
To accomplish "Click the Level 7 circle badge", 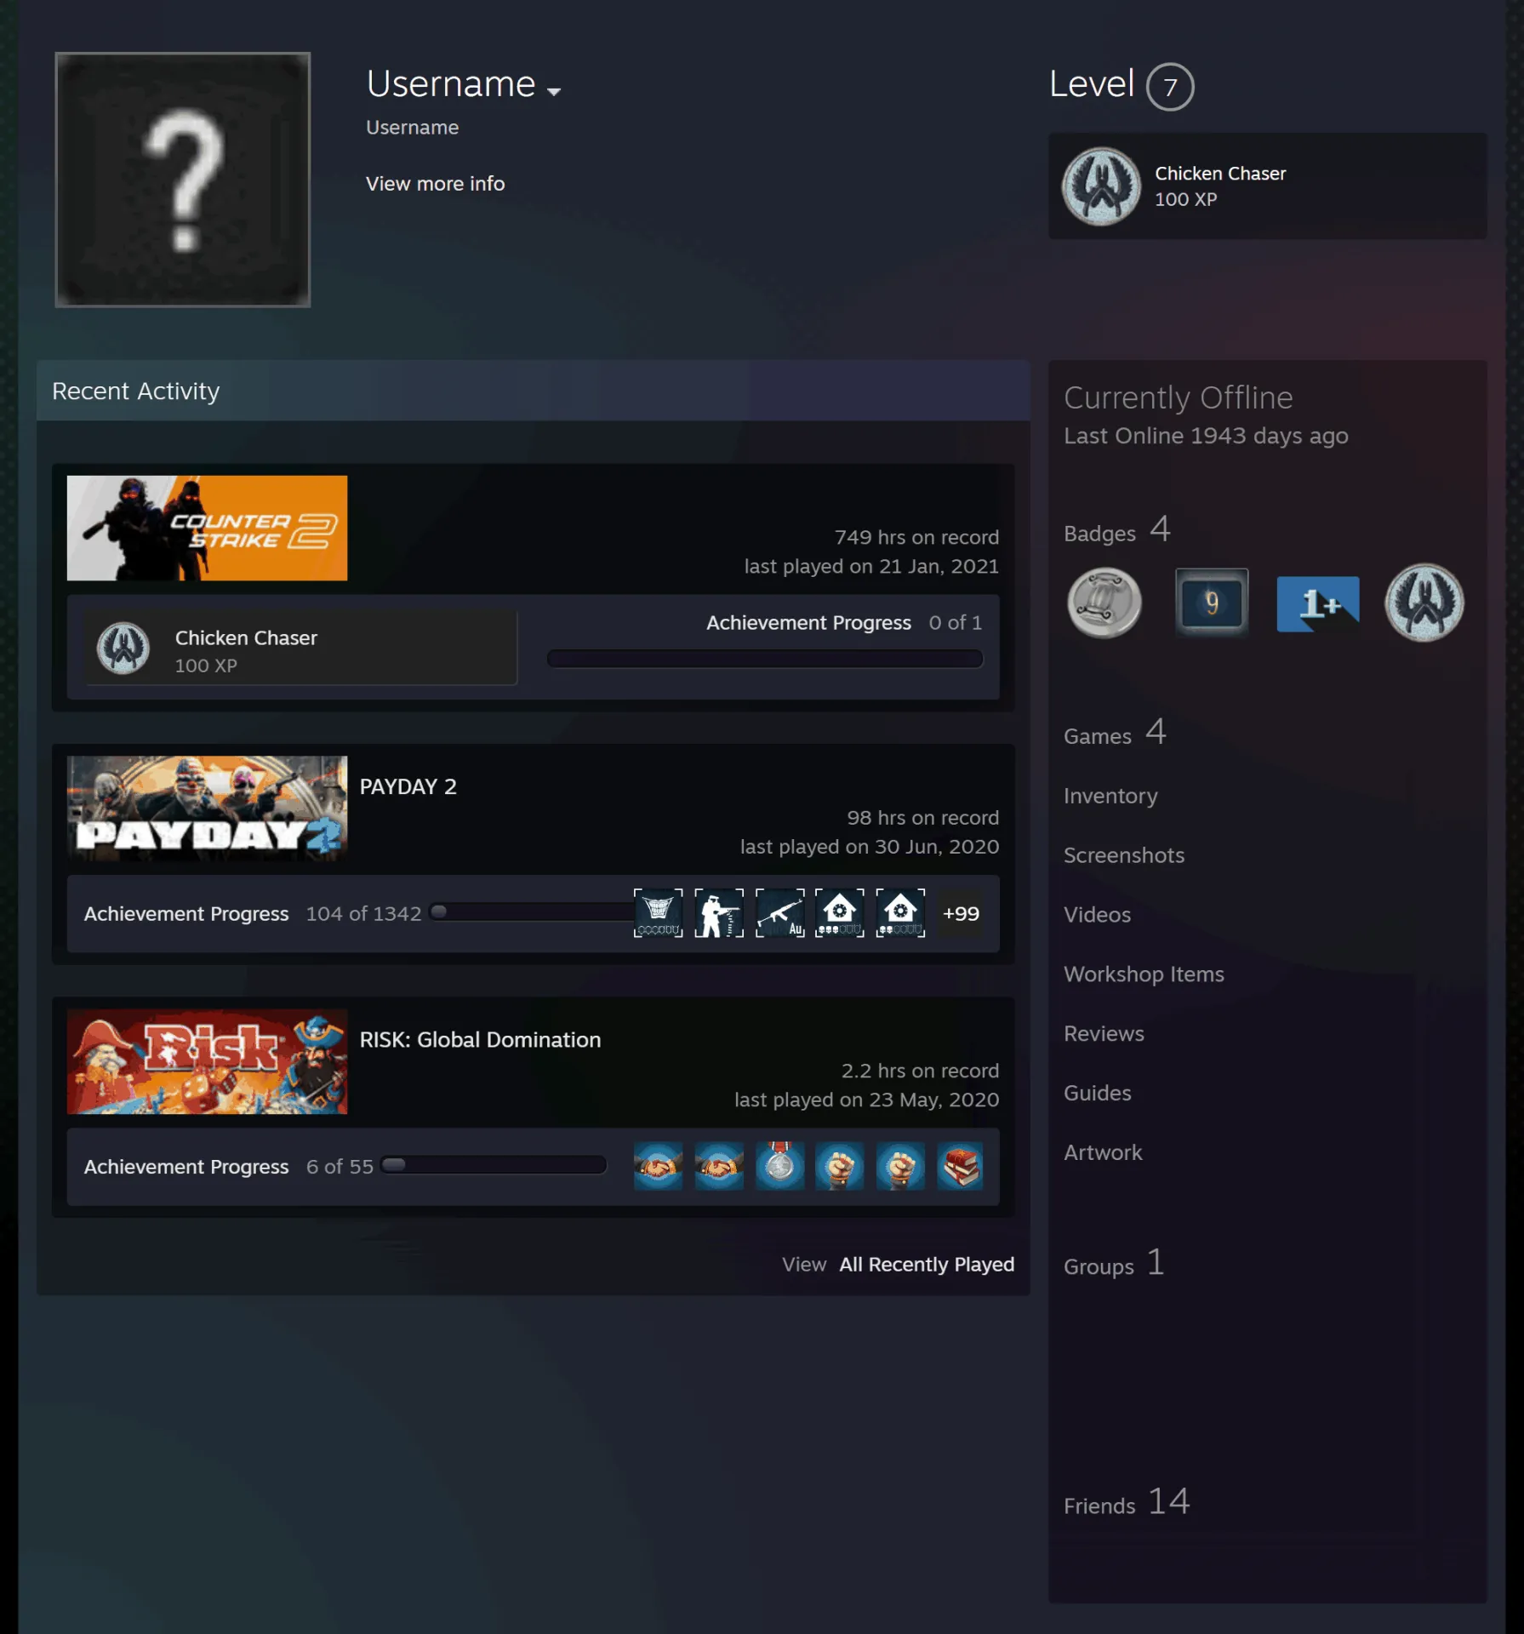I will point(1170,87).
